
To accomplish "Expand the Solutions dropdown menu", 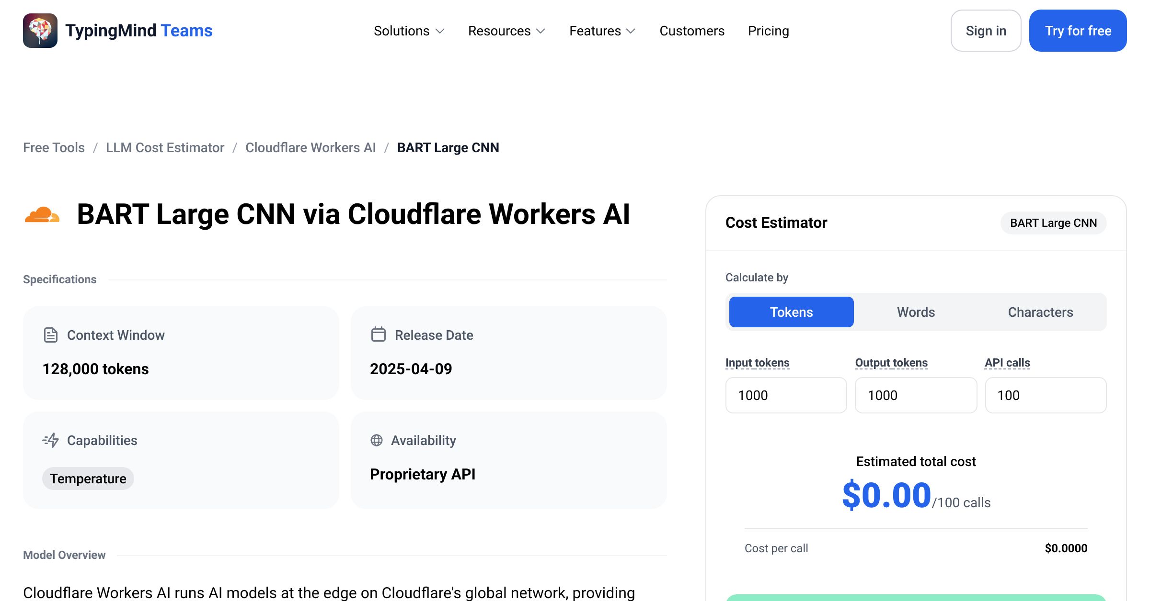I will click(x=409, y=31).
